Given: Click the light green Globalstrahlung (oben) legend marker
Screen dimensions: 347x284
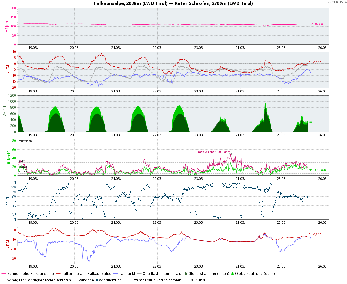Looking at the screenshot, I should [x=232, y=274].
